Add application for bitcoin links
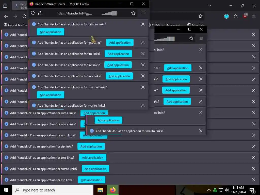Screen dimensions: 260x195 click(51, 32)
